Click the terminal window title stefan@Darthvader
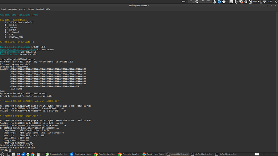 139,6
